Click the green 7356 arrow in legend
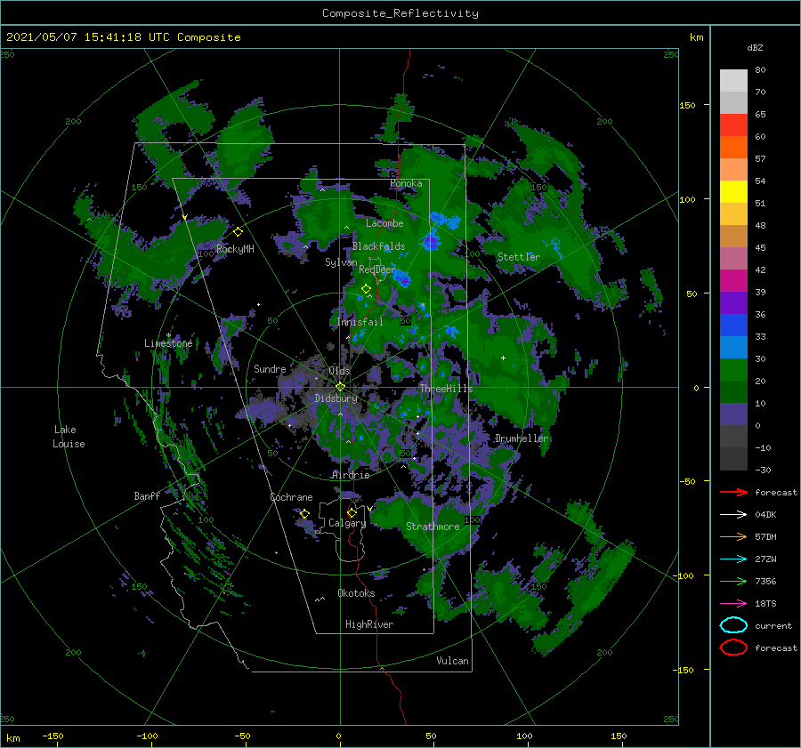 click(733, 581)
